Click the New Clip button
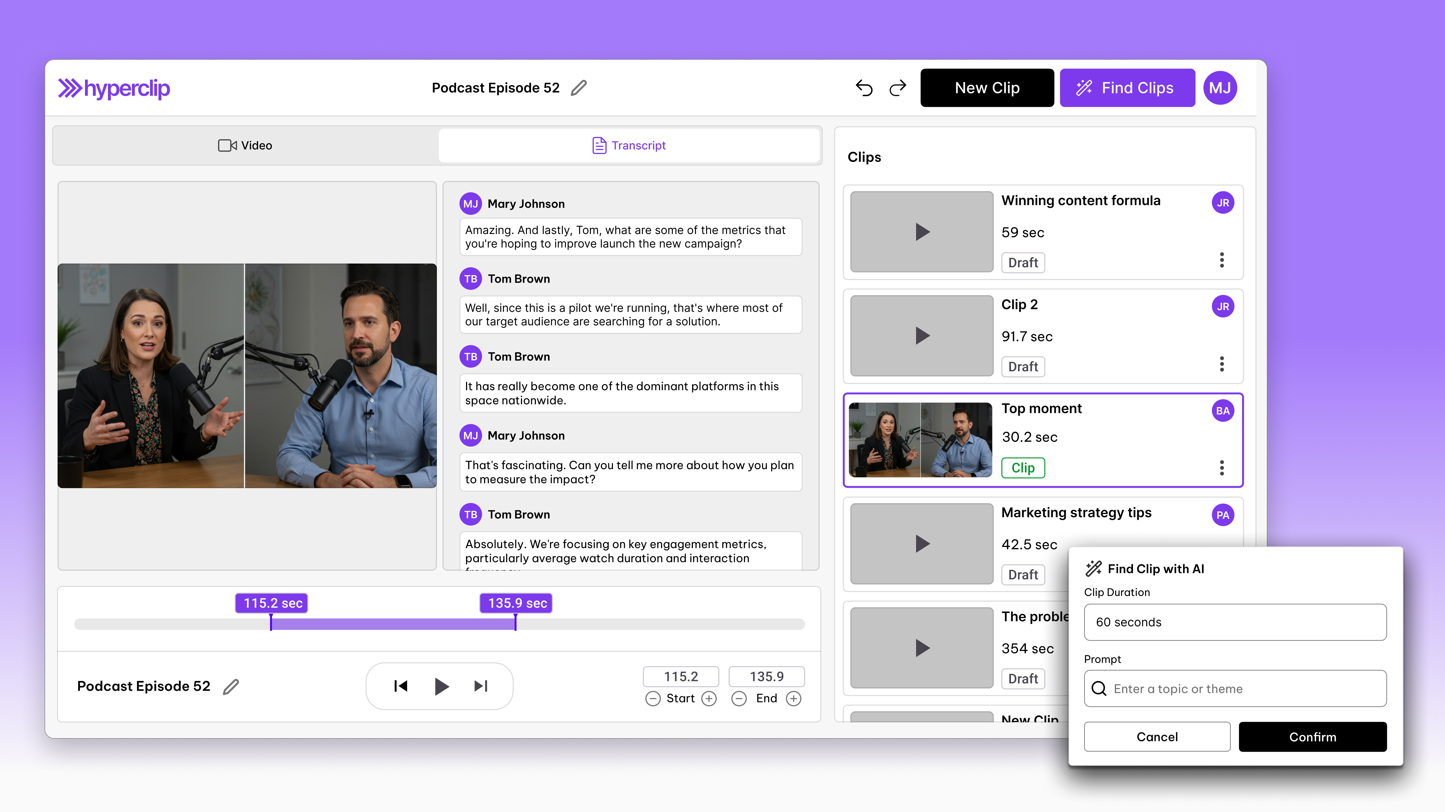The height and width of the screenshot is (812, 1445). tap(987, 88)
